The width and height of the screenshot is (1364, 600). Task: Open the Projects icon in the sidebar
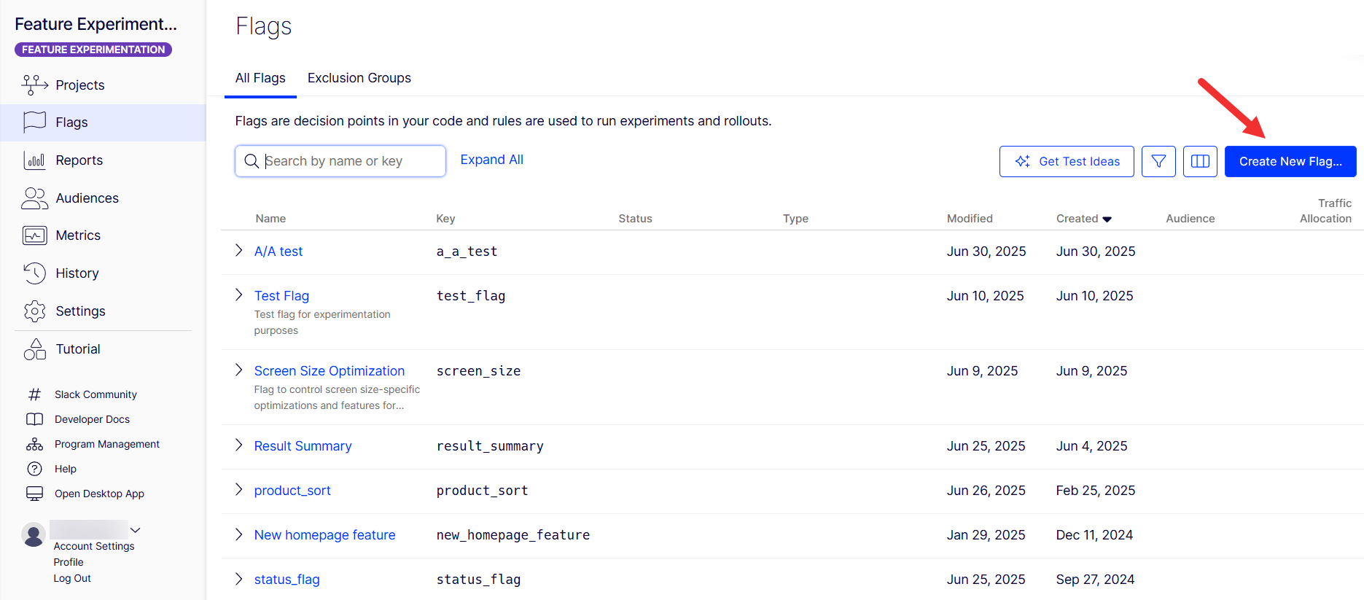34,85
